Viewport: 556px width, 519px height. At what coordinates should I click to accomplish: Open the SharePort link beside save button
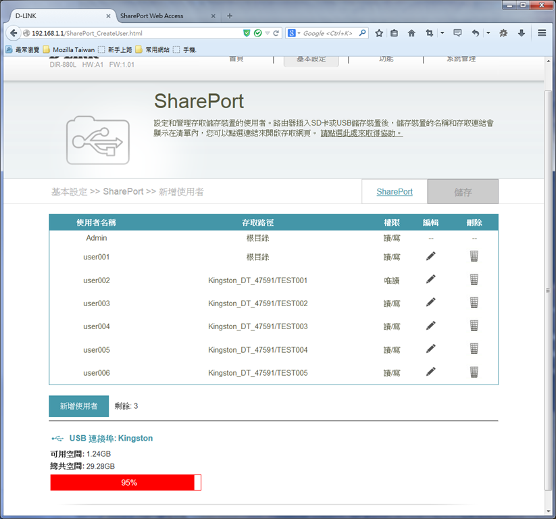click(395, 191)
